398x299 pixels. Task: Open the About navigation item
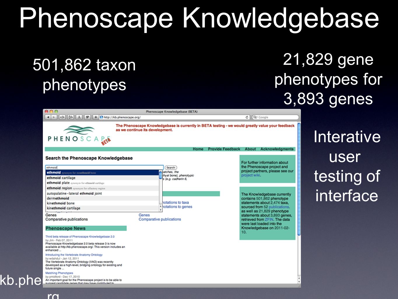click(x=250, y=149)
